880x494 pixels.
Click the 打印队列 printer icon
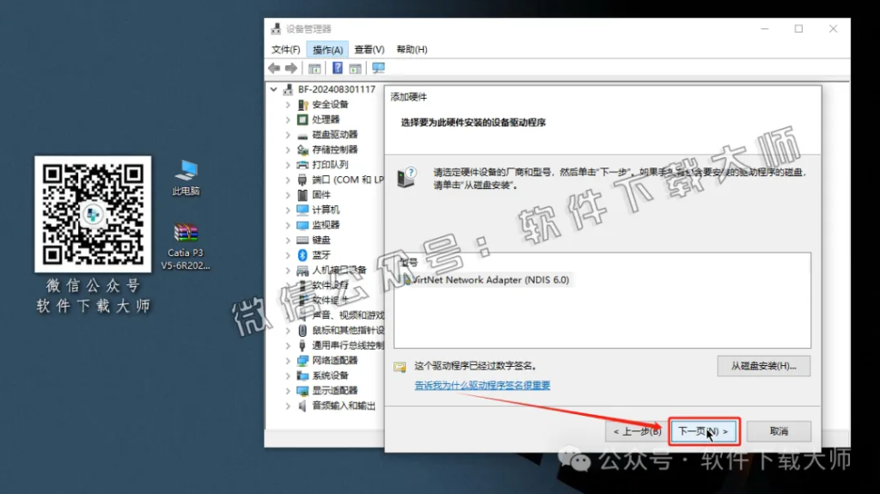click(x=302, y=164)
